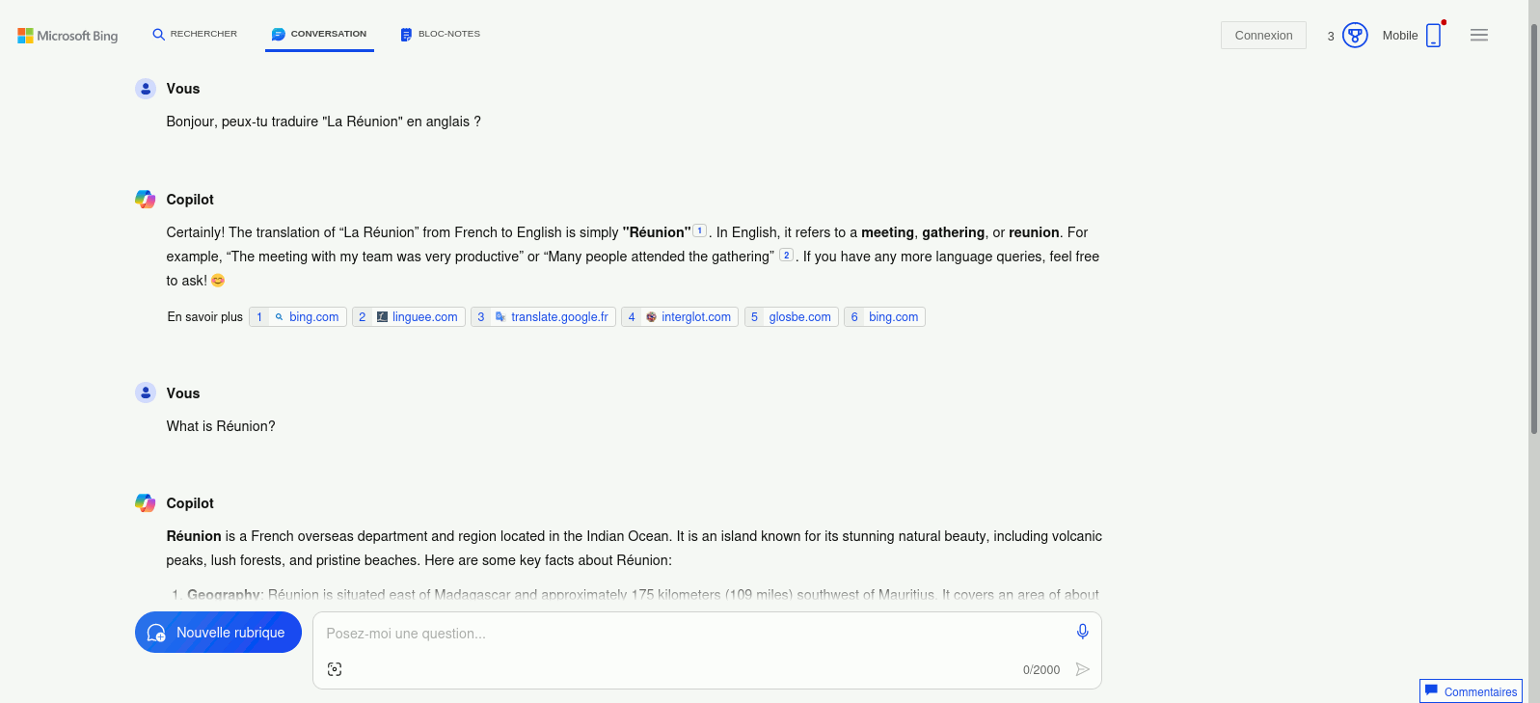Open the translate.google.fr source link

tap(543, 317)
